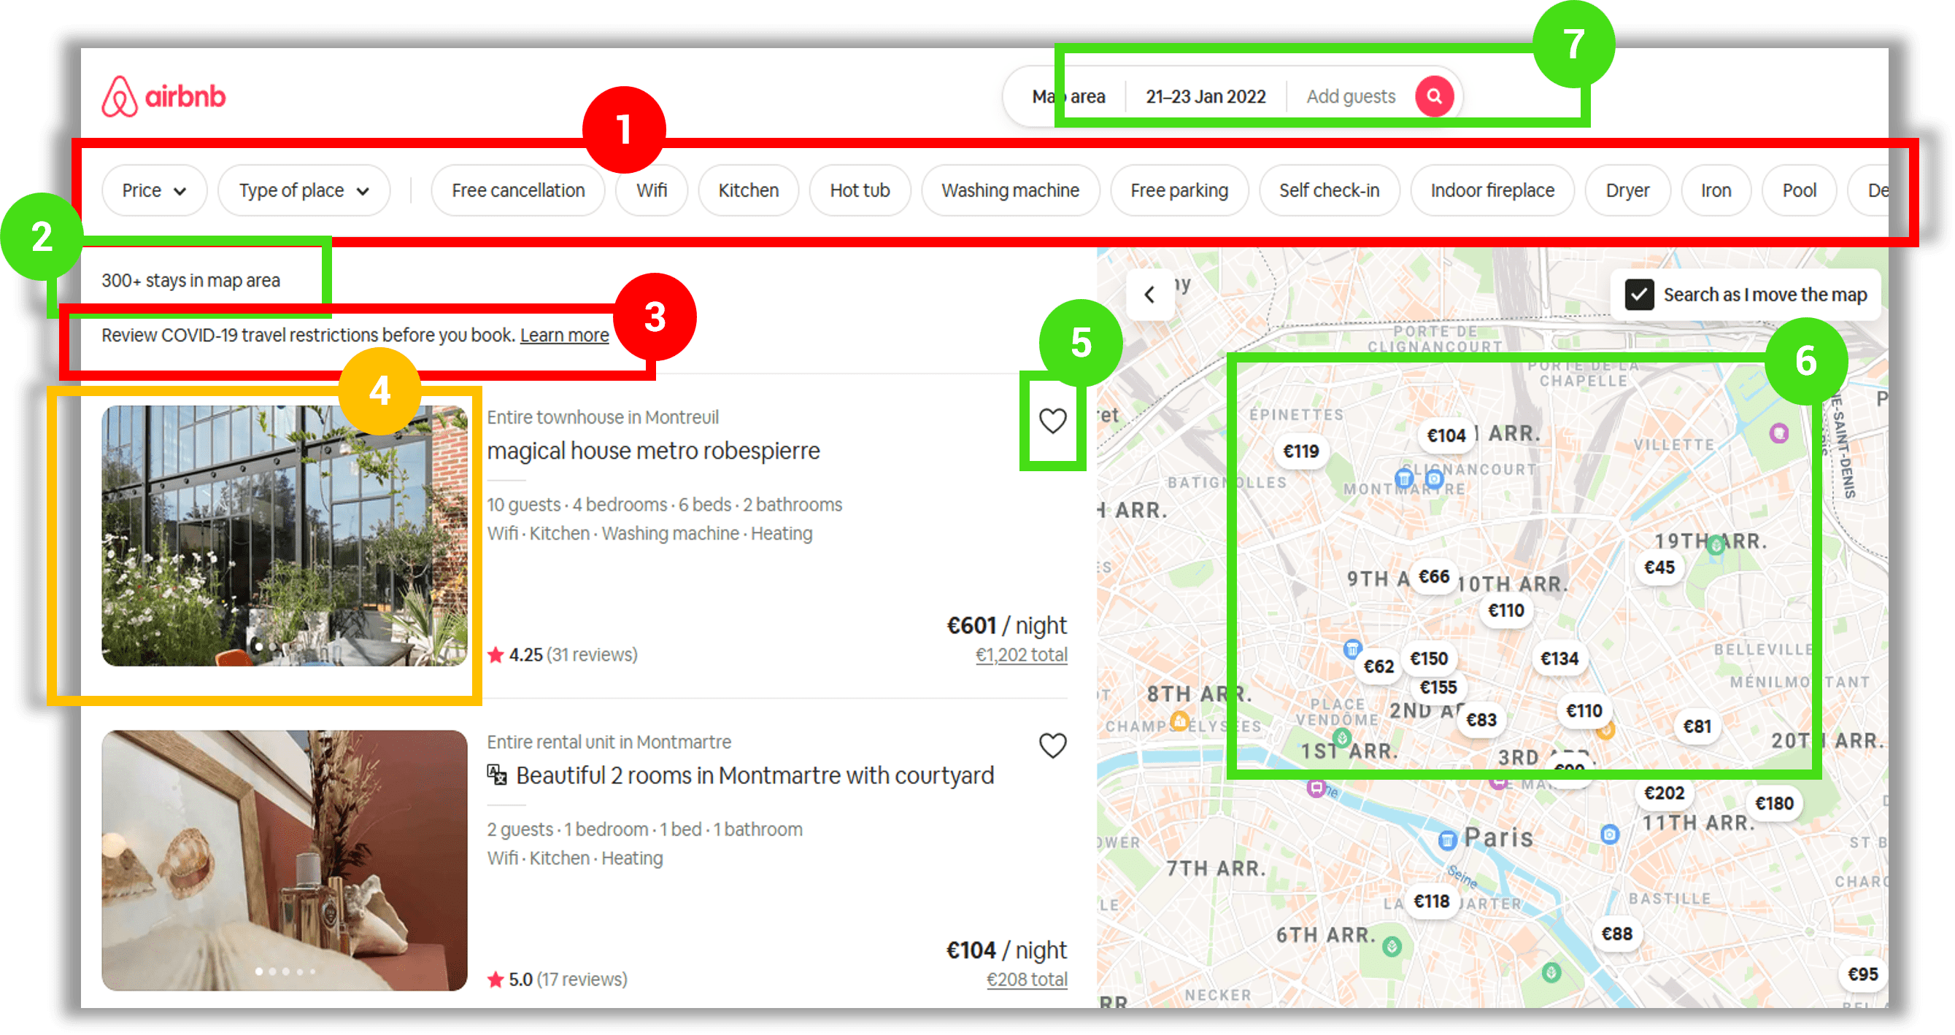Select the €66 map price marker
Image resolution: width=1955 pixels, height=1035 pixels.
[1434, 577]
